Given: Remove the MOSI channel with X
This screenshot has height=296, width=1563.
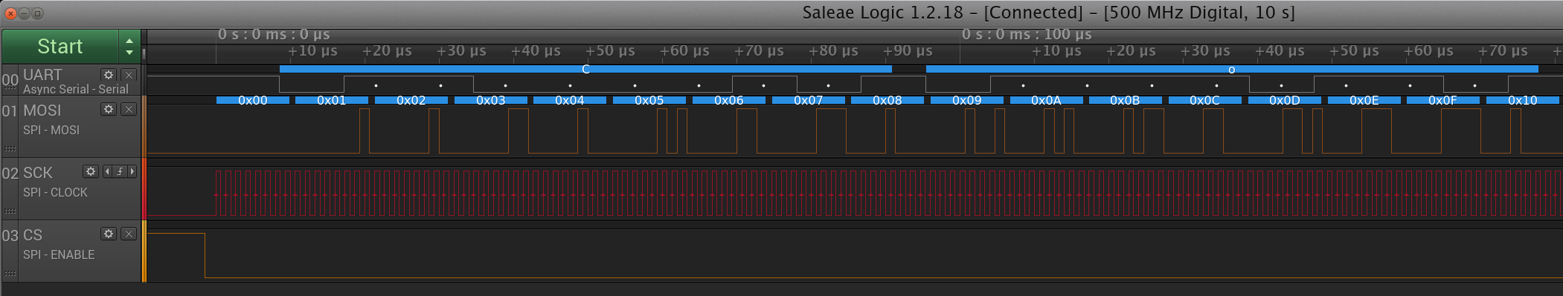Looking at the screenshot, I should pyautogui.click(x=129, y=109).
